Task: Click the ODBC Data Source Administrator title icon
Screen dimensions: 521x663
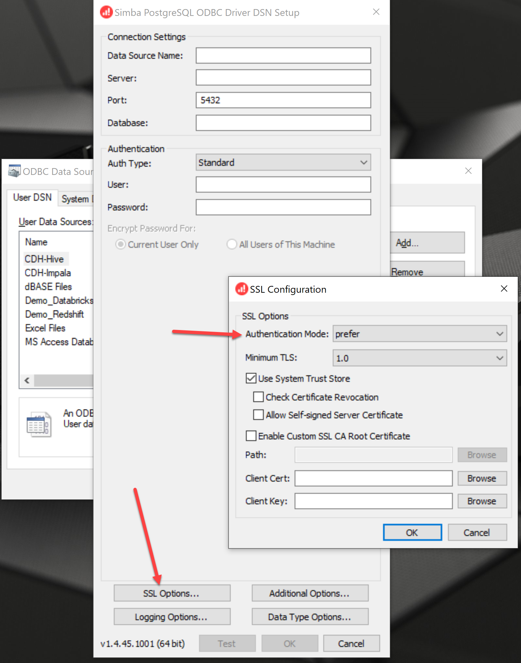Action: tap(14, 171)
